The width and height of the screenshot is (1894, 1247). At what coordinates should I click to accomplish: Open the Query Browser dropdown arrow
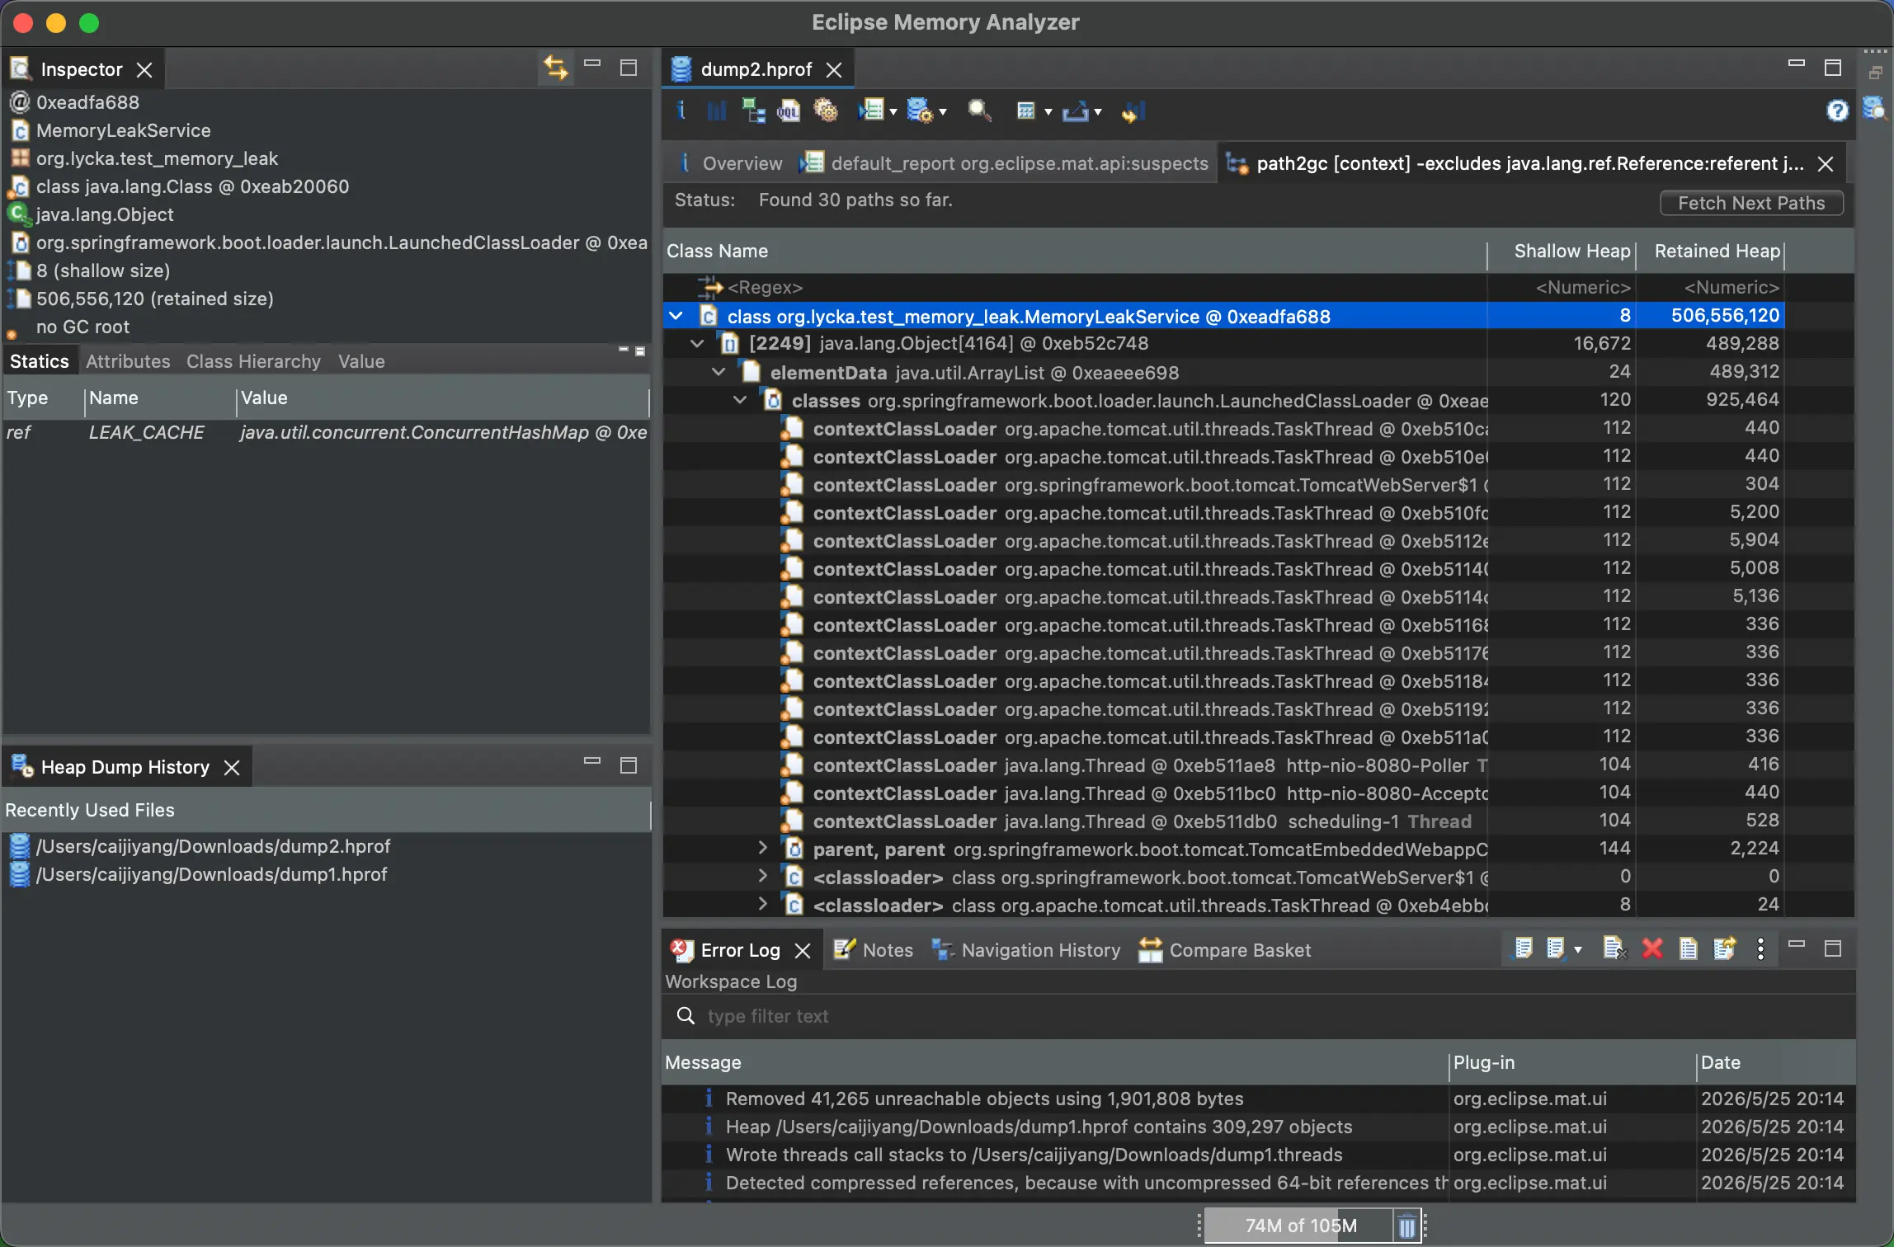click(x=942, y=112)
